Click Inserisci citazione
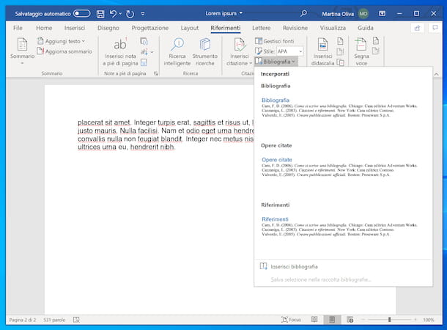 point(239,52)
